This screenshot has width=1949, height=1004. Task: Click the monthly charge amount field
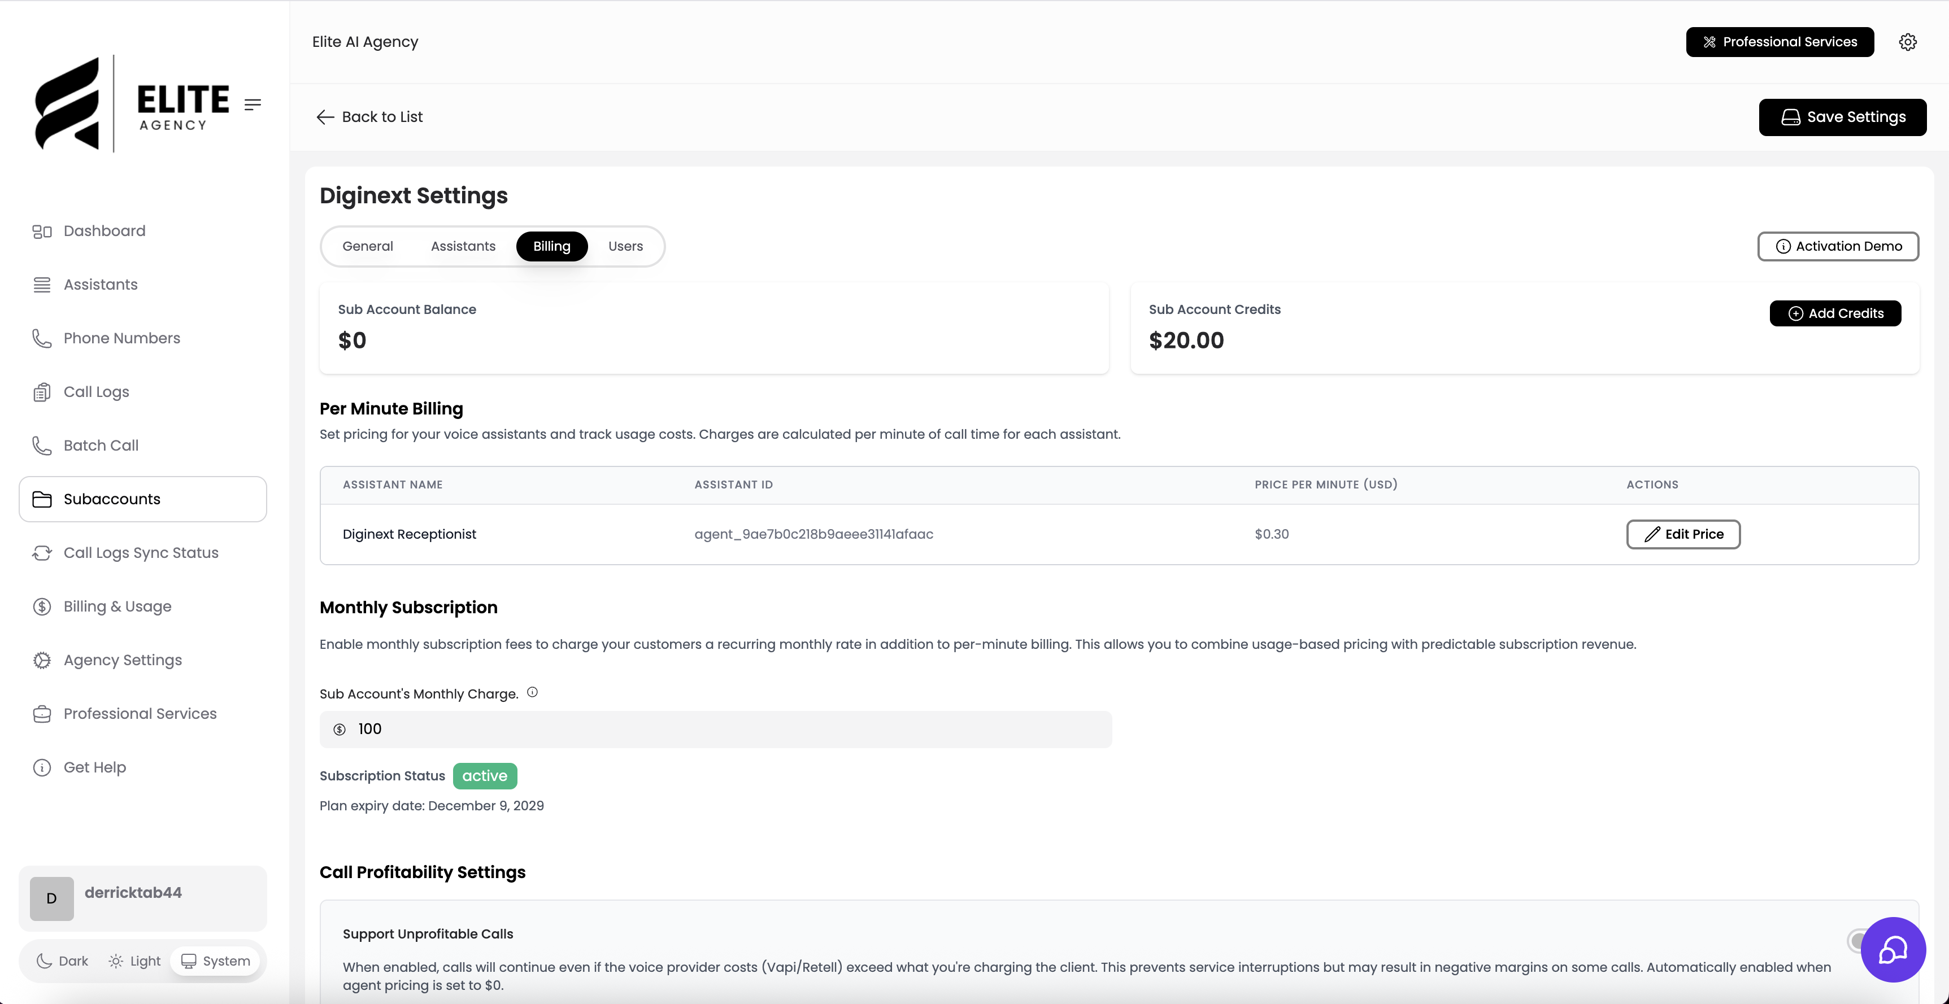pos(715,729)
